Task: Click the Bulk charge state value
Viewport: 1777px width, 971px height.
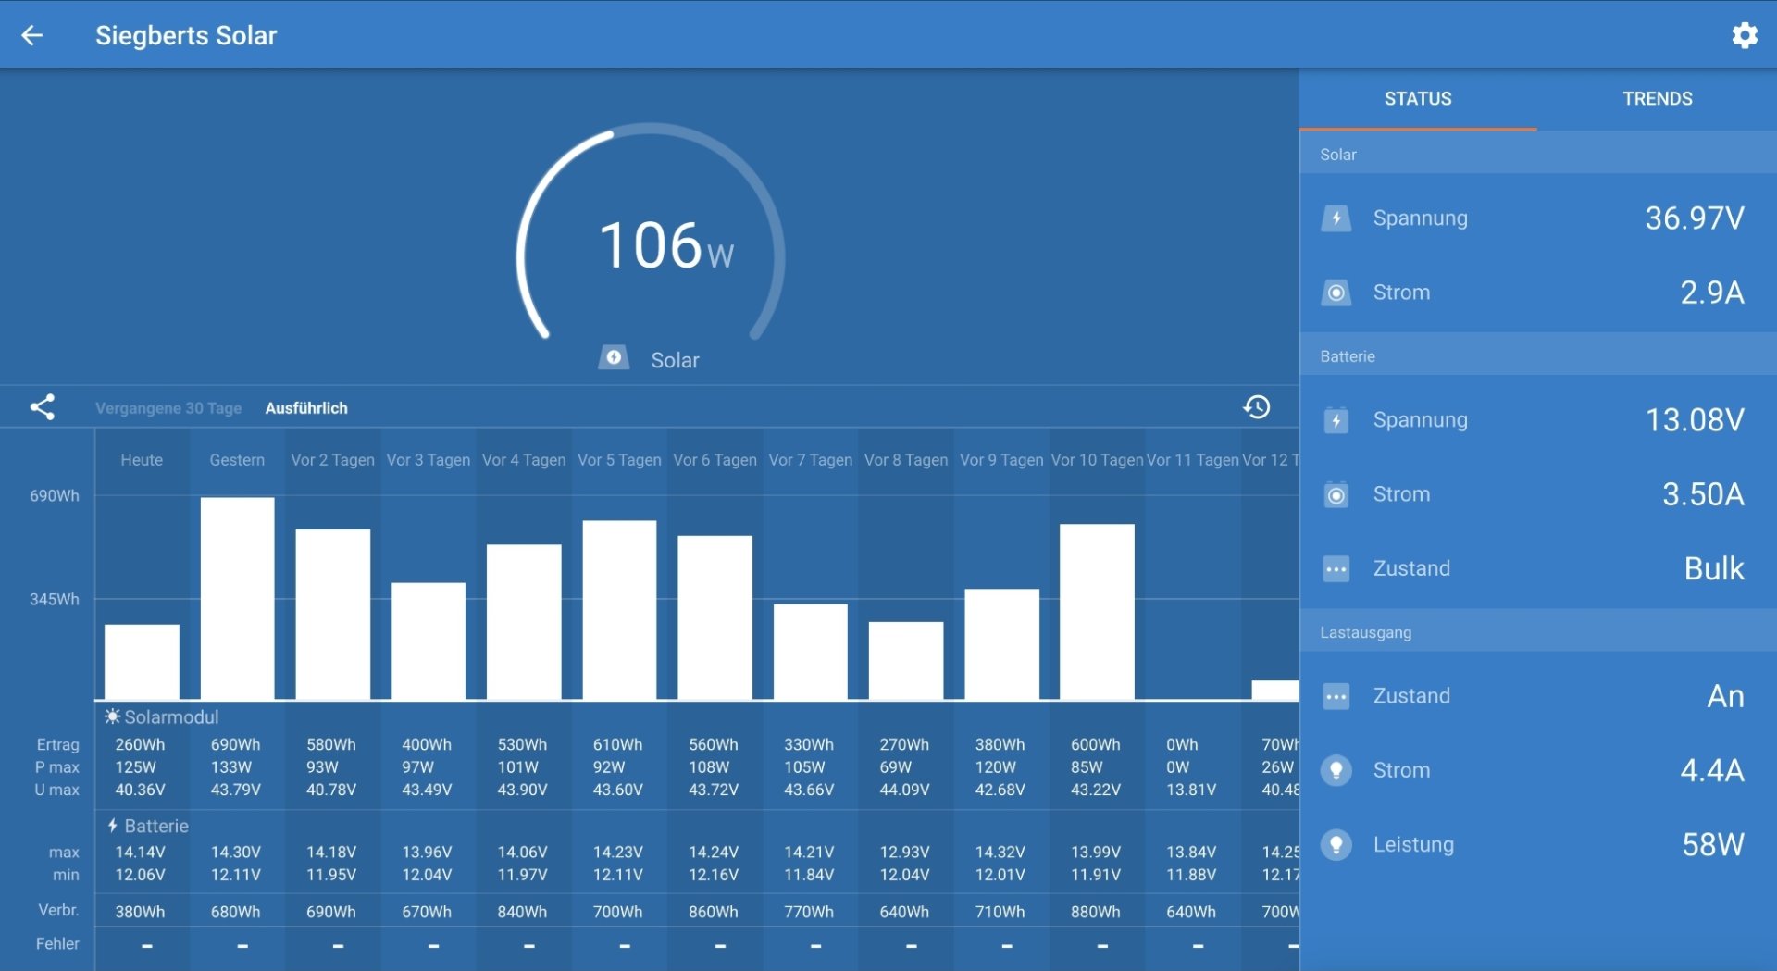Action: [x=1714, y=568]
